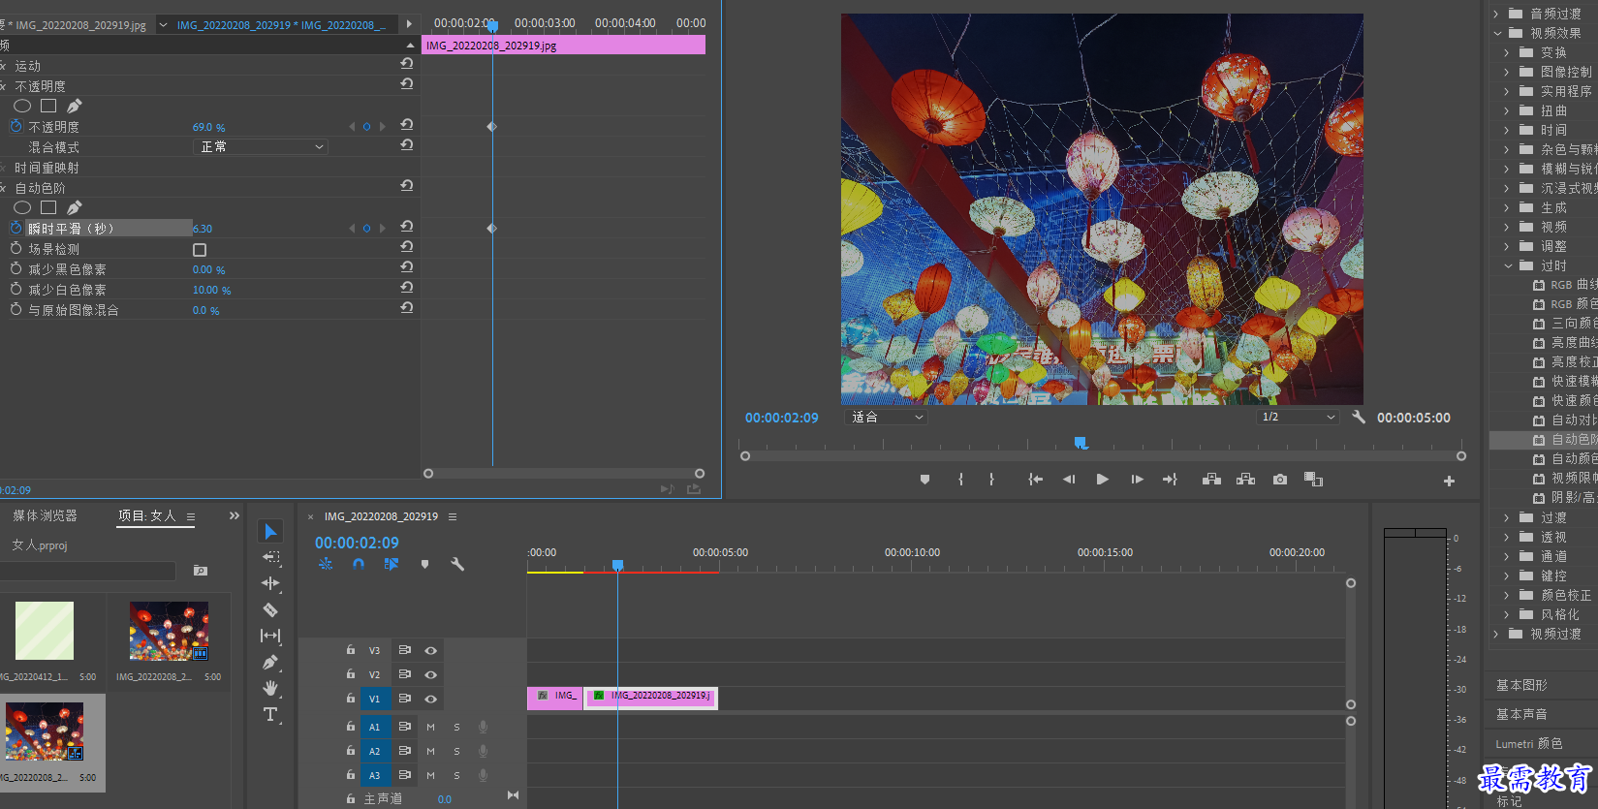The image size is (1598, 809).
Task: Collapse 过时 effects folder
Action: 1508,265
